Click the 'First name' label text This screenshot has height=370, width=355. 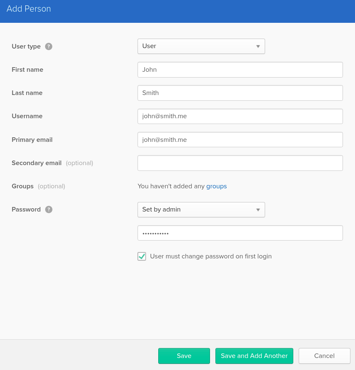pyautogui.click(x=27, y=70)
